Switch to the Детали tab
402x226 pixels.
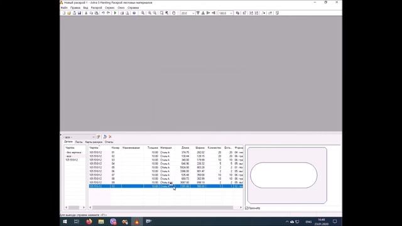[68, 142]
